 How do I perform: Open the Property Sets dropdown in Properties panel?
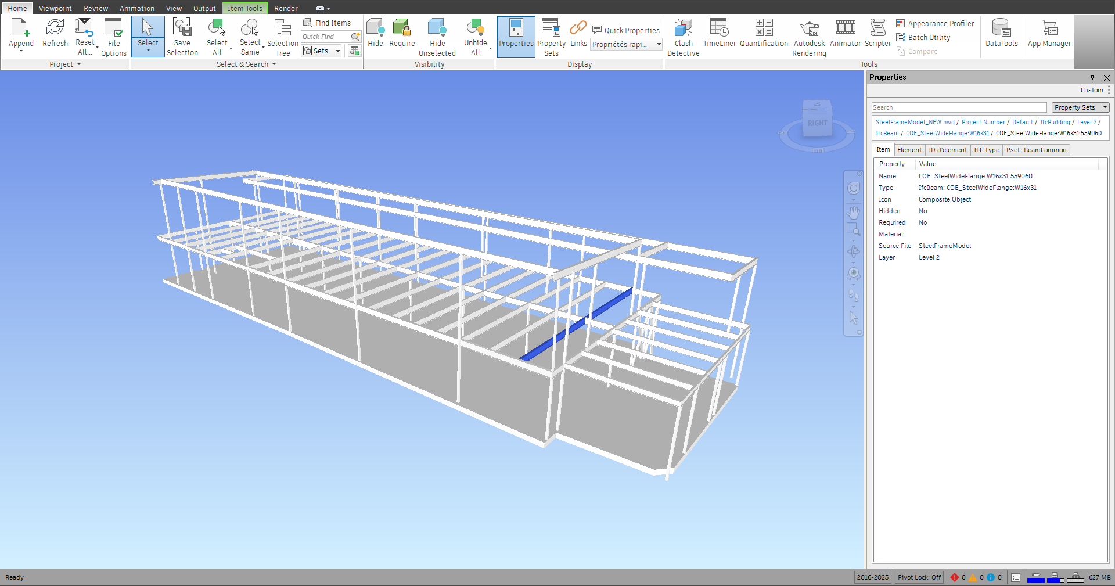(1080, 107)
